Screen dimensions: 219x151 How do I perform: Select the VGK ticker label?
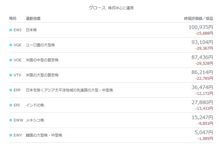(18, 45)
